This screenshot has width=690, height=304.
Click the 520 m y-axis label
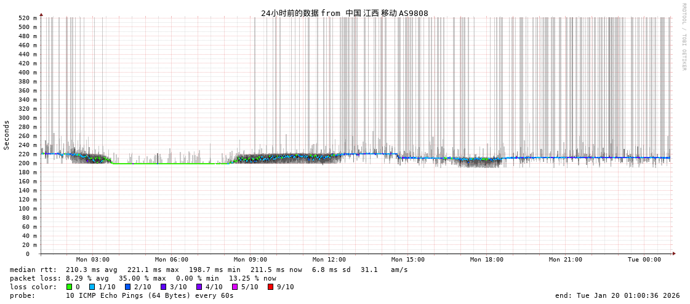(27, 18)
